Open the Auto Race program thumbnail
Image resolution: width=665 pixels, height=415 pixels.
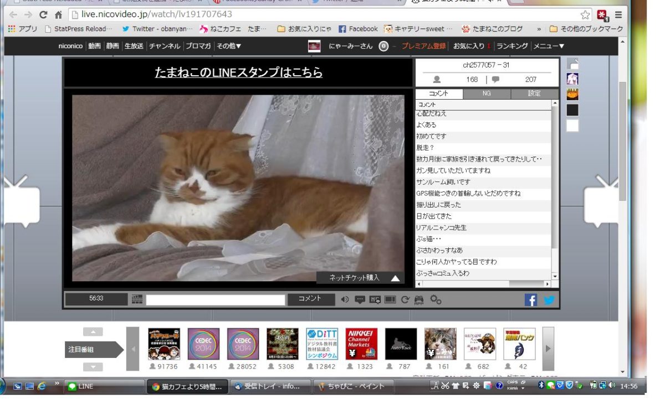coord(401,344)
